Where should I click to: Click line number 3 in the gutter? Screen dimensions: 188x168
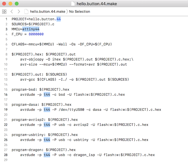point(6,29)
